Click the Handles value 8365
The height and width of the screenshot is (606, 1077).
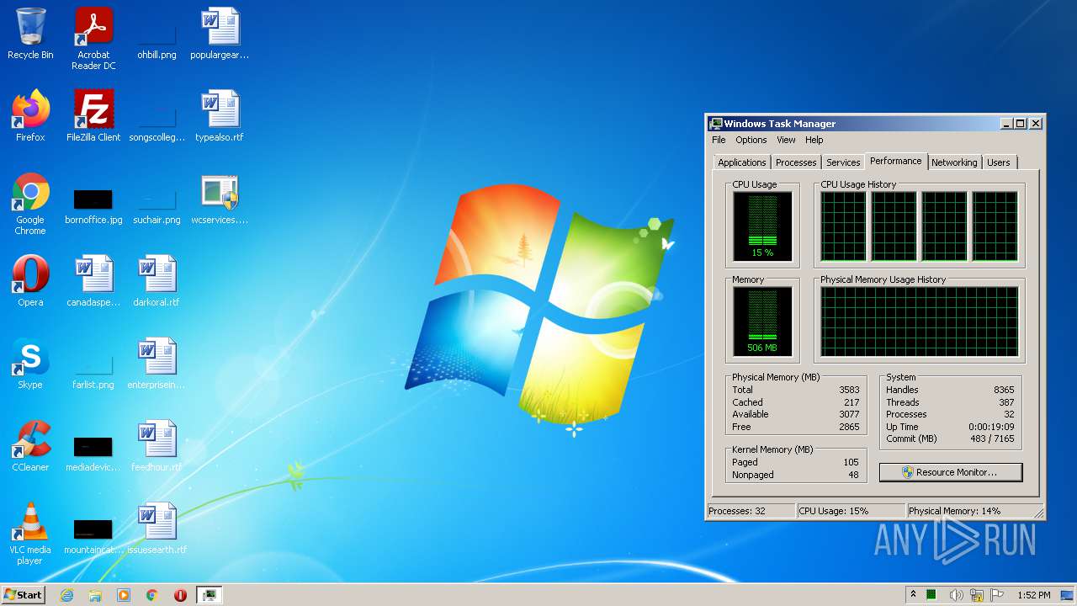pos(1004,390)
